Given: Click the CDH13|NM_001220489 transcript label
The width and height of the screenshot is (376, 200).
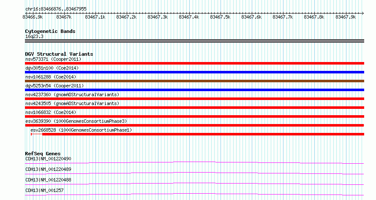Looking at the screenshot, I should [48, 169].
